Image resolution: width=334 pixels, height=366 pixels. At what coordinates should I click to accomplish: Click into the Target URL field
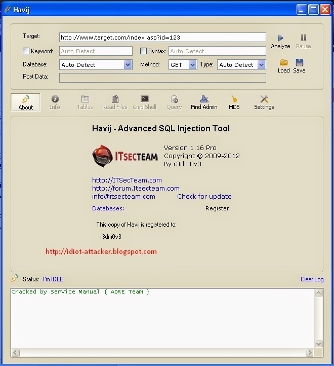[x=162, y=38]
